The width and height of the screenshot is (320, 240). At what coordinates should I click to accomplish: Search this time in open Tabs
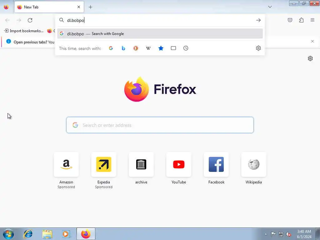point(173,48)
